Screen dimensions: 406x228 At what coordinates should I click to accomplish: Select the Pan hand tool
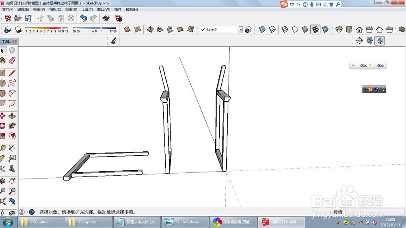(12, 181)
